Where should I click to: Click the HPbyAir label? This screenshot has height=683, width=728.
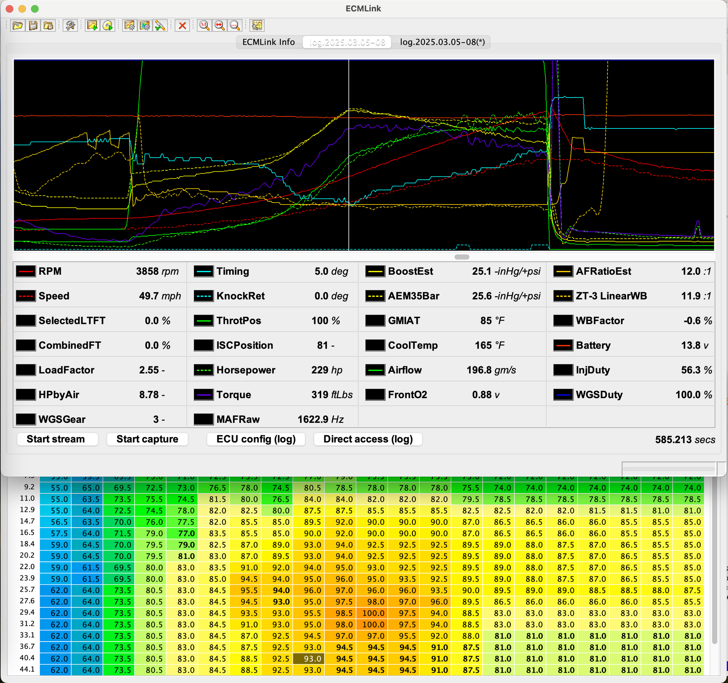coord(59,394)
